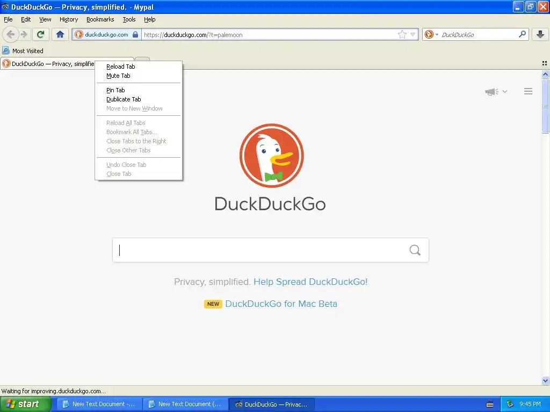Click the padlock security icon in the address bar
The width and height of the screenshot is (550, 412).
click(x=135, y=34)
